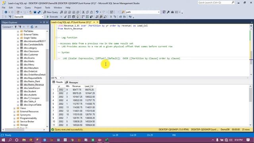This screenshot has width=254, height=143.
Task: Expand the dbo.Customer table node
Action: pos(18,55)
